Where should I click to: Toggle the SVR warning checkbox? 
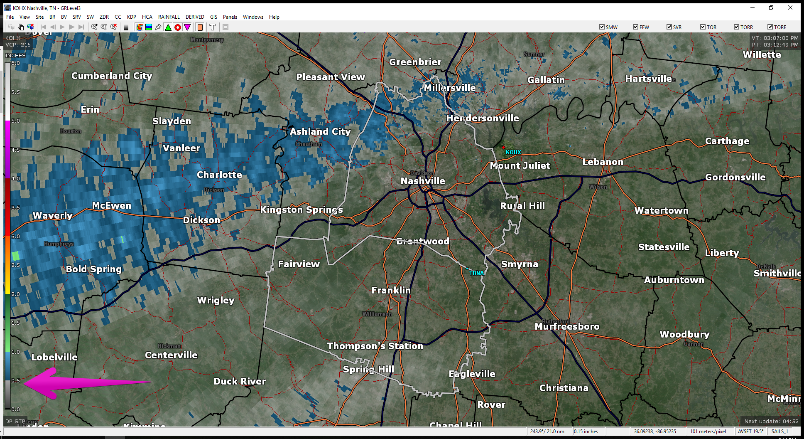click(669, 27)
